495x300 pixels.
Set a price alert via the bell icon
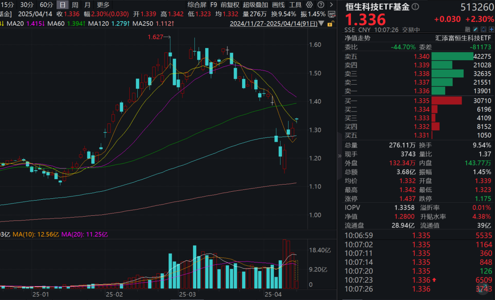(483, 29)
